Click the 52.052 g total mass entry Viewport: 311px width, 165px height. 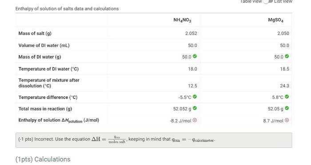(182, 109)
